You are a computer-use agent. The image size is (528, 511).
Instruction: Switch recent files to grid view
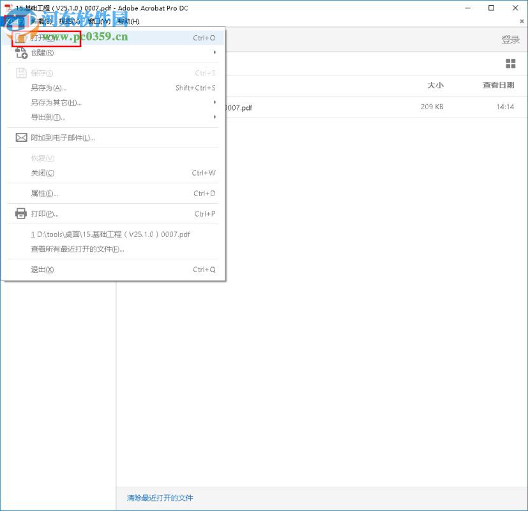pos(509,63)
